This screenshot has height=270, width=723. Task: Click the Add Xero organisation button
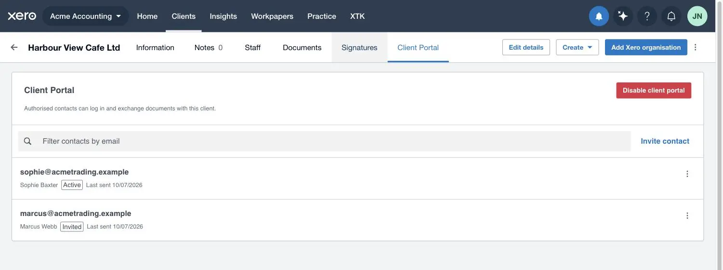[646, 47]
